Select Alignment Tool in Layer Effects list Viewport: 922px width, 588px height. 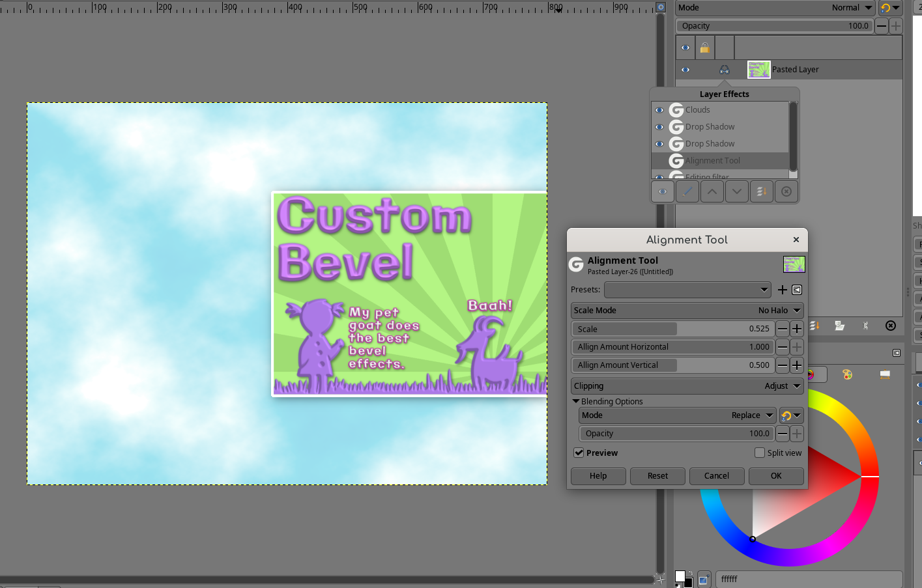(x=713, y=161)
